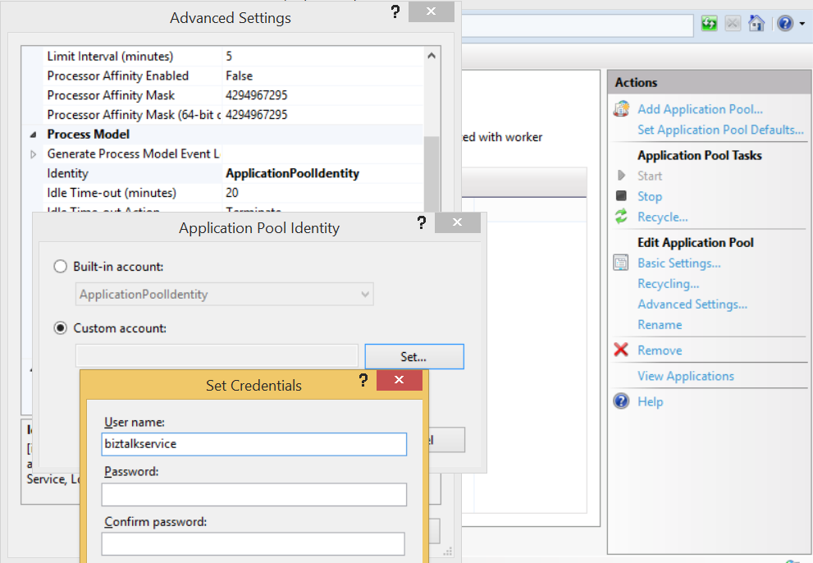This screenshot has height=563, width=813.
Task: Click the Stop square icon
Action: 621,195
